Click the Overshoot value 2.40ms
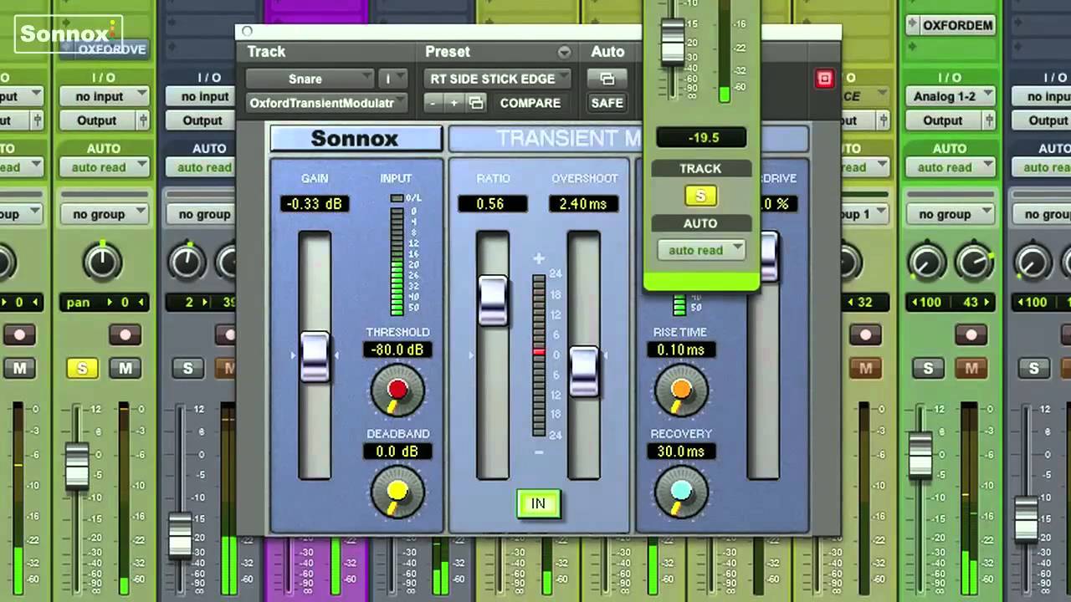Viewport: 1071px width, 602px height. (583, 203)
